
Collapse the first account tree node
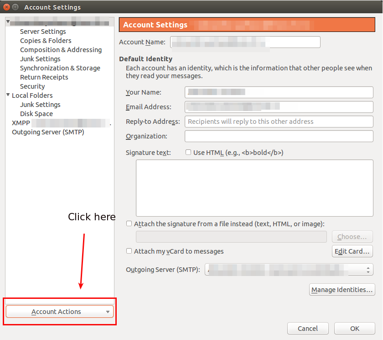coord(8,22)
